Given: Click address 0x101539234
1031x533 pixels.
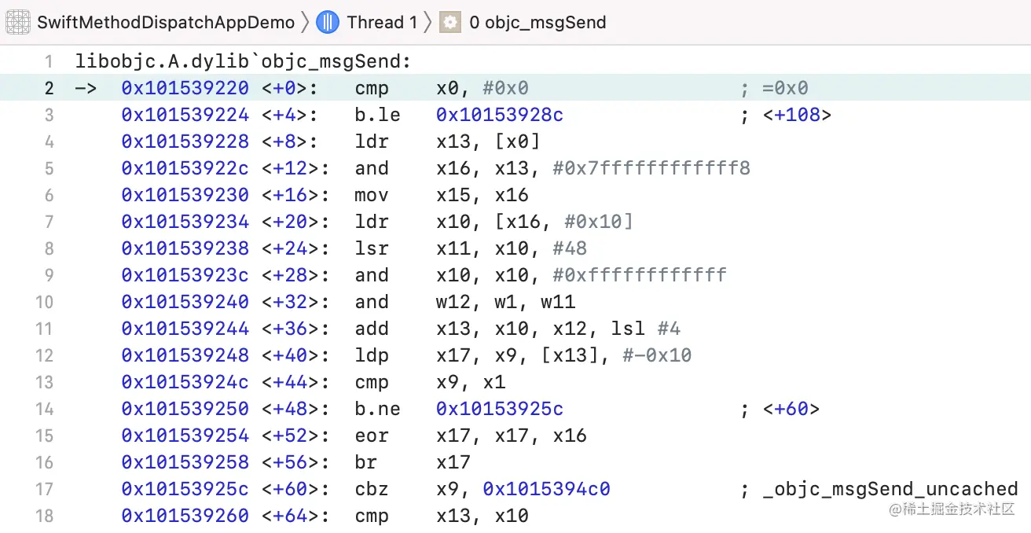Looking at the screenshot, I should click(x=185, y=222).
